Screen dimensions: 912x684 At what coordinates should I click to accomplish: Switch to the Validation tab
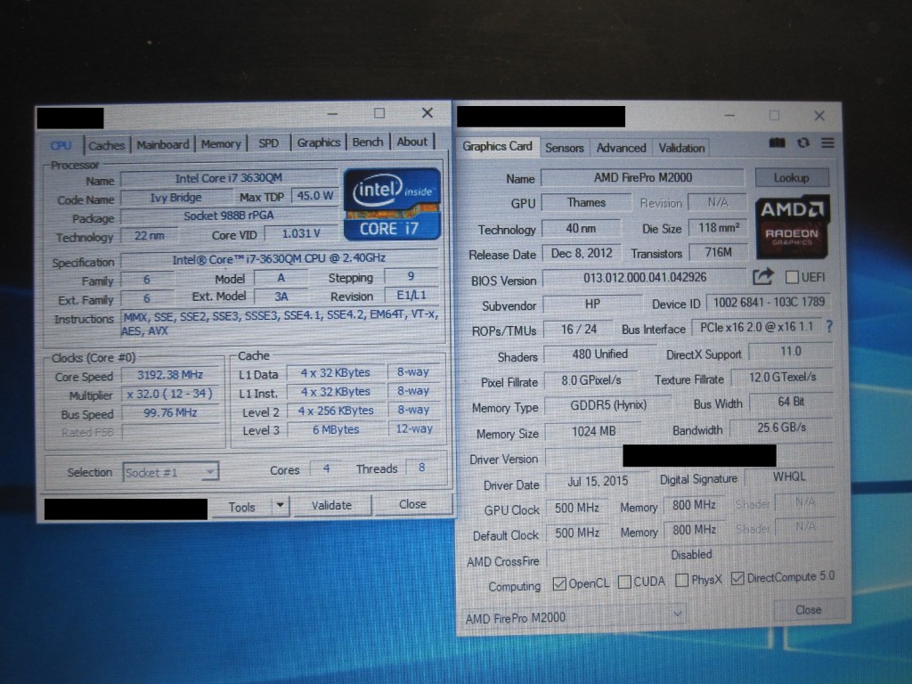click(x=681, y=148)
